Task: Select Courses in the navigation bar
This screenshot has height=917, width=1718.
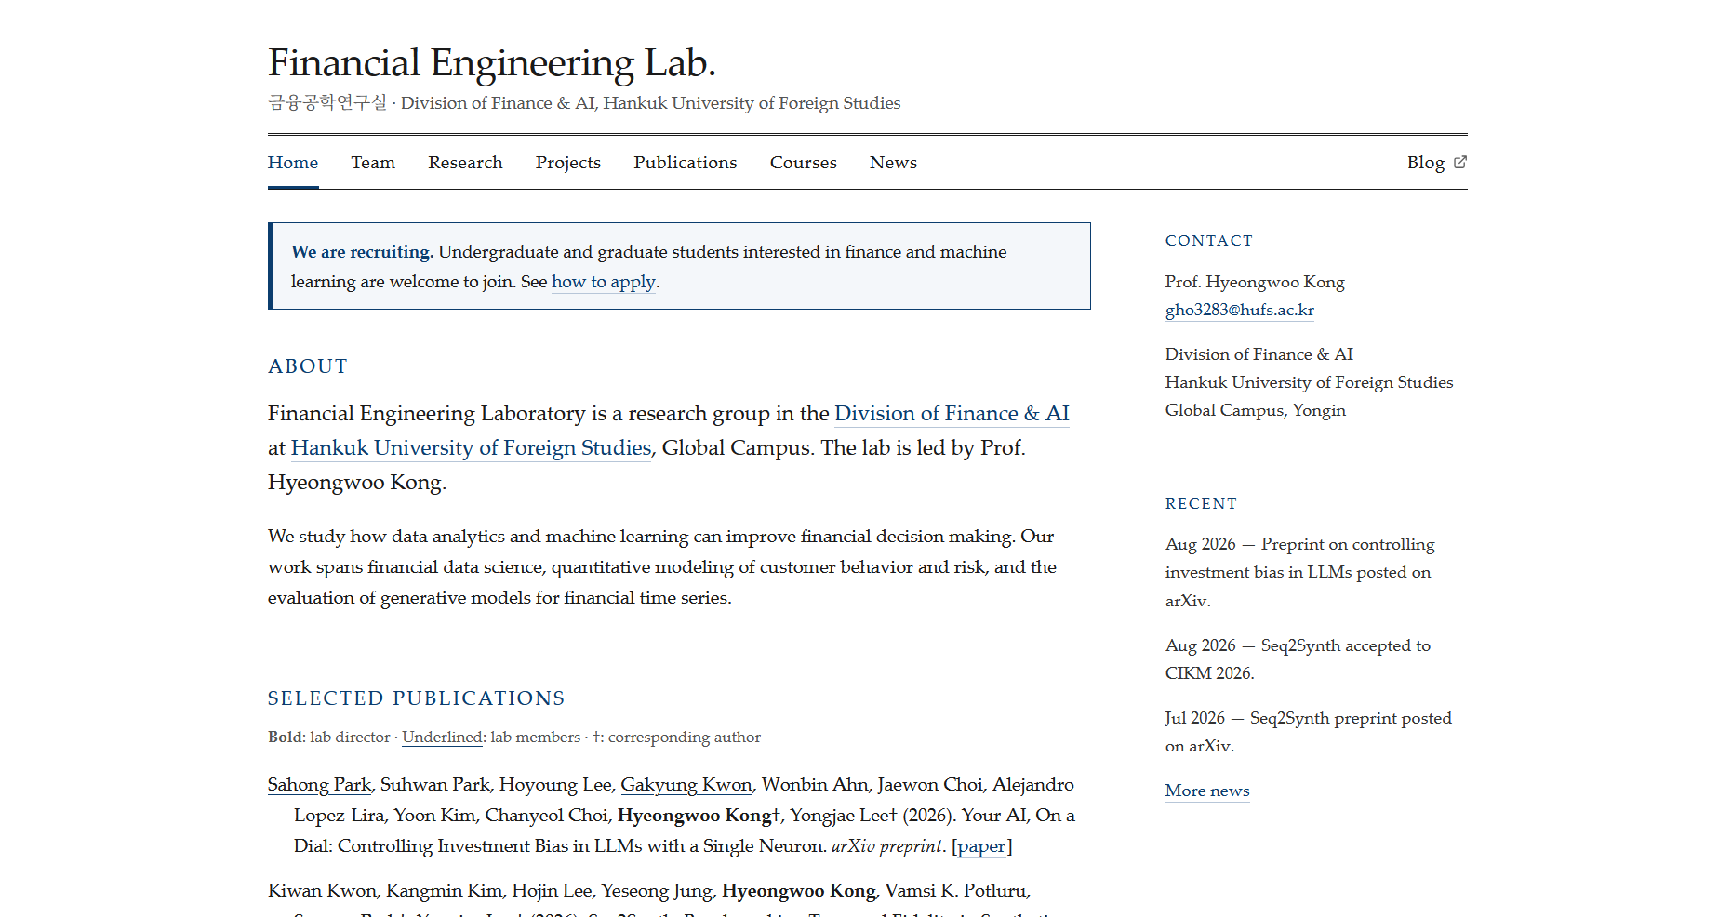Action: point(804,163)
